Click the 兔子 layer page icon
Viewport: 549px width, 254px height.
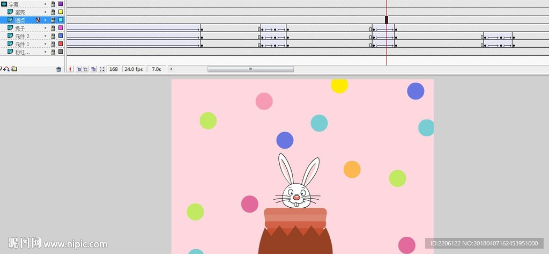(x=10, y=28)
